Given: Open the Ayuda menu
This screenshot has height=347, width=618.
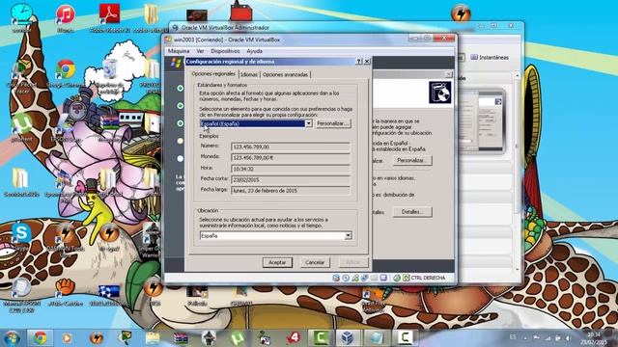Looking at the screenshot, I should [254, 51].
